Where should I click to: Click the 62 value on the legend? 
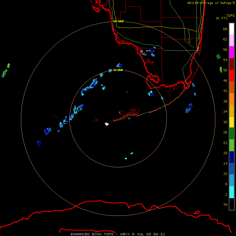[225, 39]
